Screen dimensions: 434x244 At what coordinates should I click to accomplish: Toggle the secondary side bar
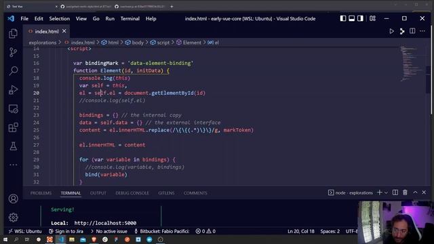(x=360, y=18)
